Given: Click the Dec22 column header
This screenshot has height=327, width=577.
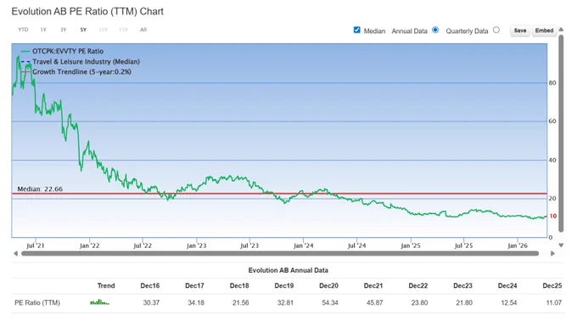Looking at the screenshot, I should point(418,285).
